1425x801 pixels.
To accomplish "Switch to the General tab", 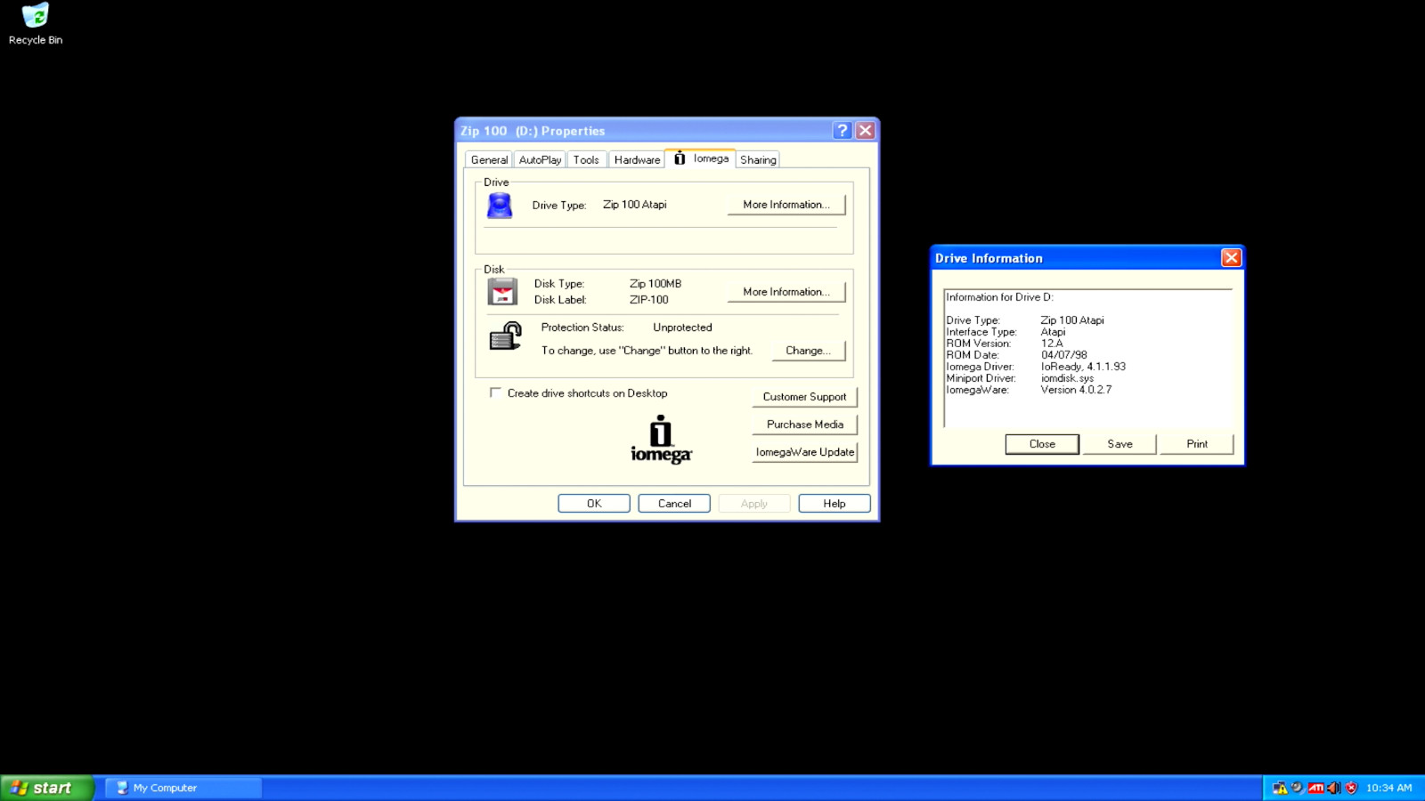I will click(489, 160).
